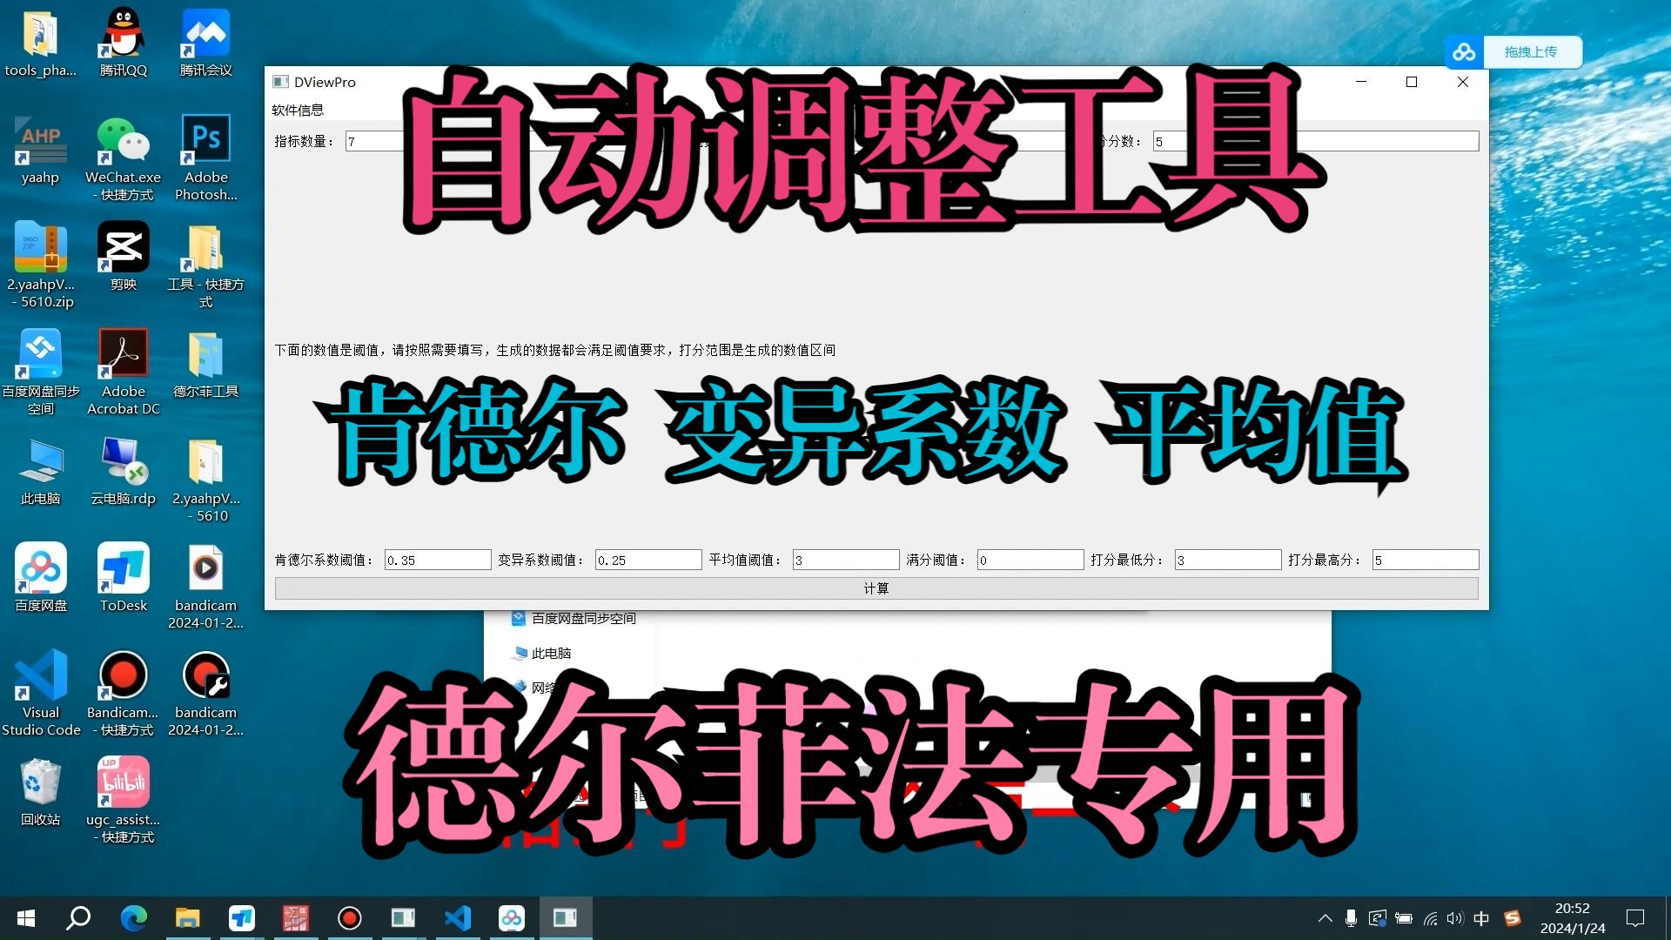Click the 拖拽上传 upload button
Viewport: 1671px width, 940px height.
pos(1533,51)
